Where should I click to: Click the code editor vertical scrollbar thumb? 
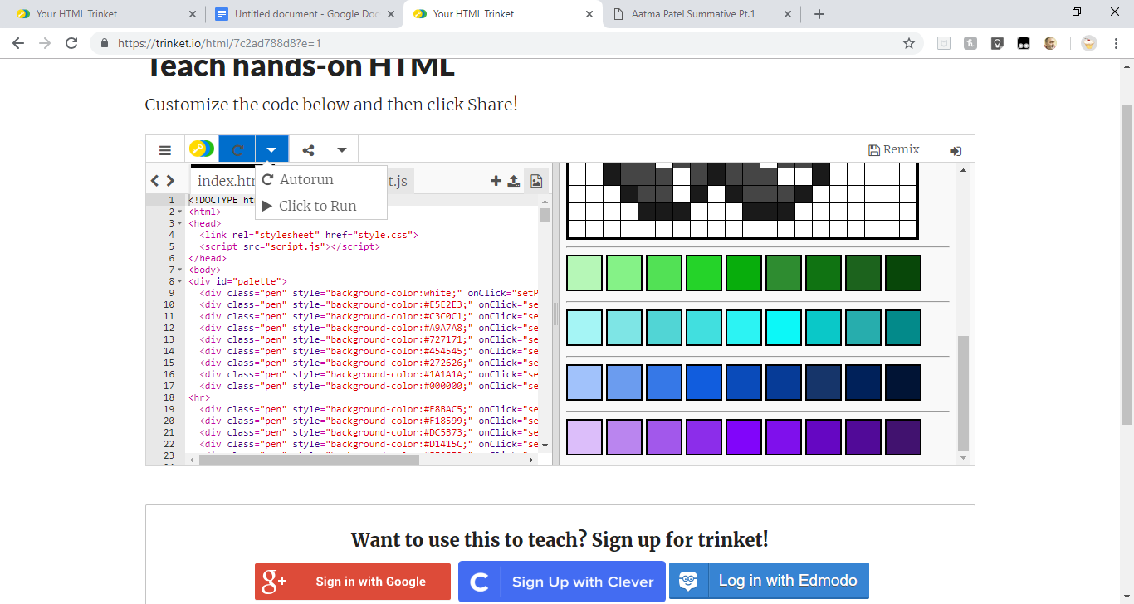pos(545,216)
